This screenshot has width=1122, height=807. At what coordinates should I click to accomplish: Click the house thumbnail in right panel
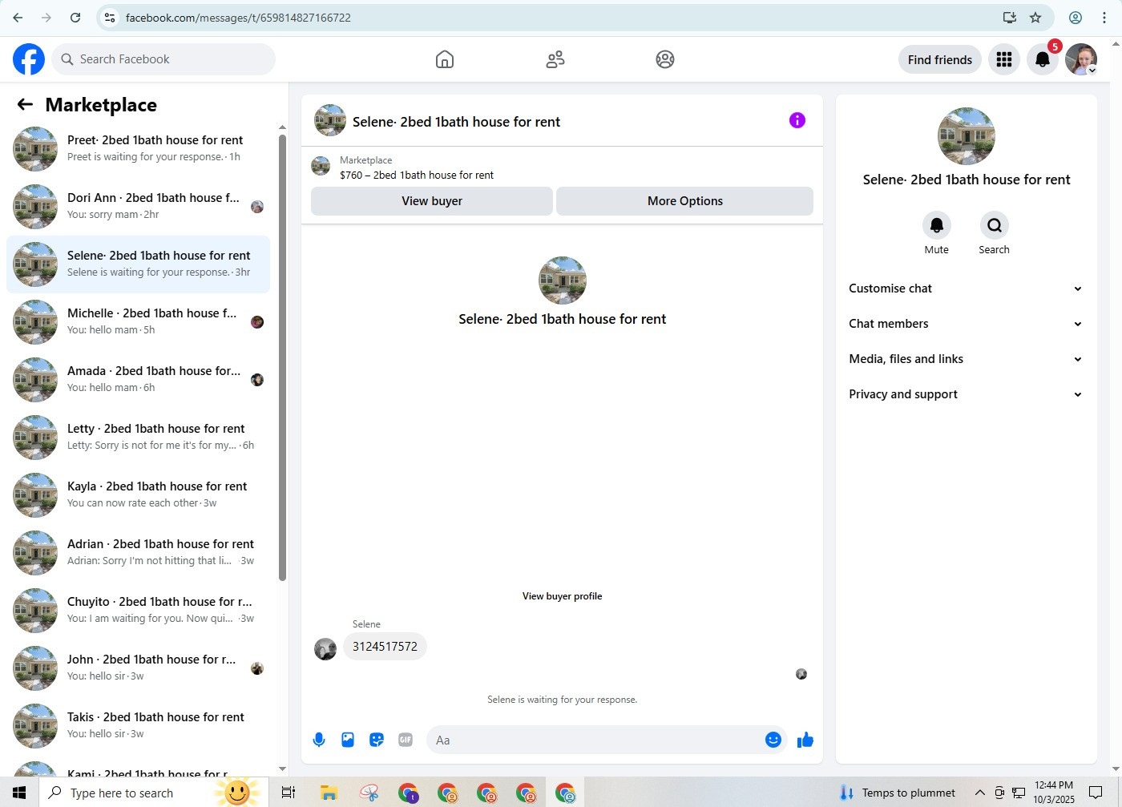967,136
